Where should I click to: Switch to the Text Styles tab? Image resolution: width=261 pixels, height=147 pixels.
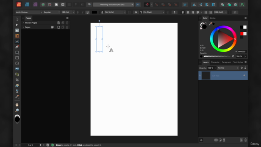238,62
